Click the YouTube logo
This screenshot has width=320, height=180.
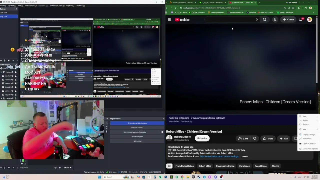point(182,19)
